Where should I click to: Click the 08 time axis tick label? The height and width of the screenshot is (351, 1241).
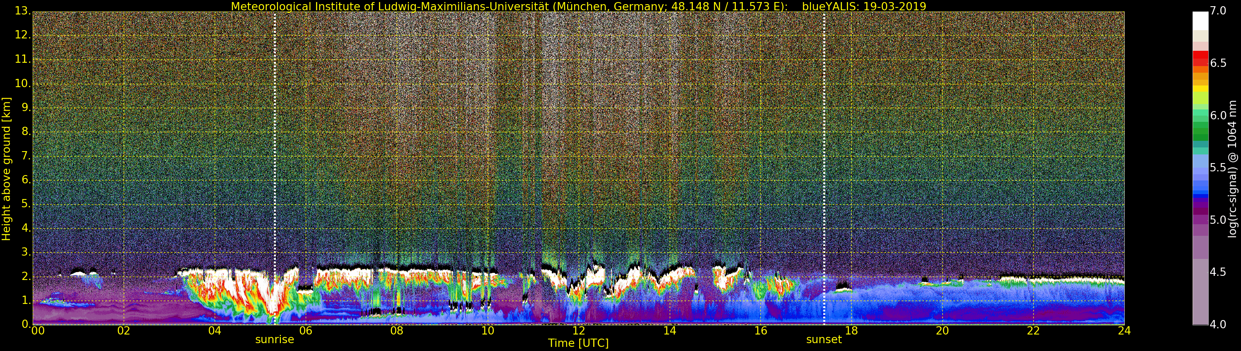pos(396,331)
